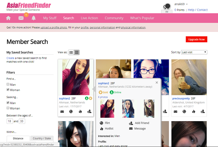Open sophian2 username link on card
The height and width of the screenshot is (147, 218).
pyautogui.click(x=64, y=98)
